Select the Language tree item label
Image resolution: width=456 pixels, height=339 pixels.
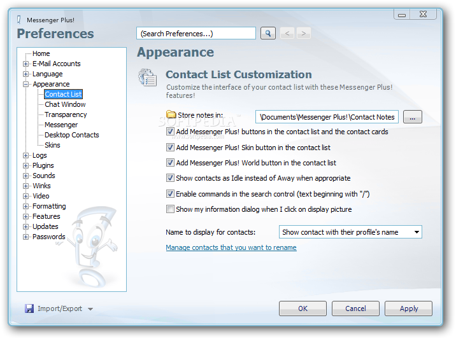[x=47, y=74]
